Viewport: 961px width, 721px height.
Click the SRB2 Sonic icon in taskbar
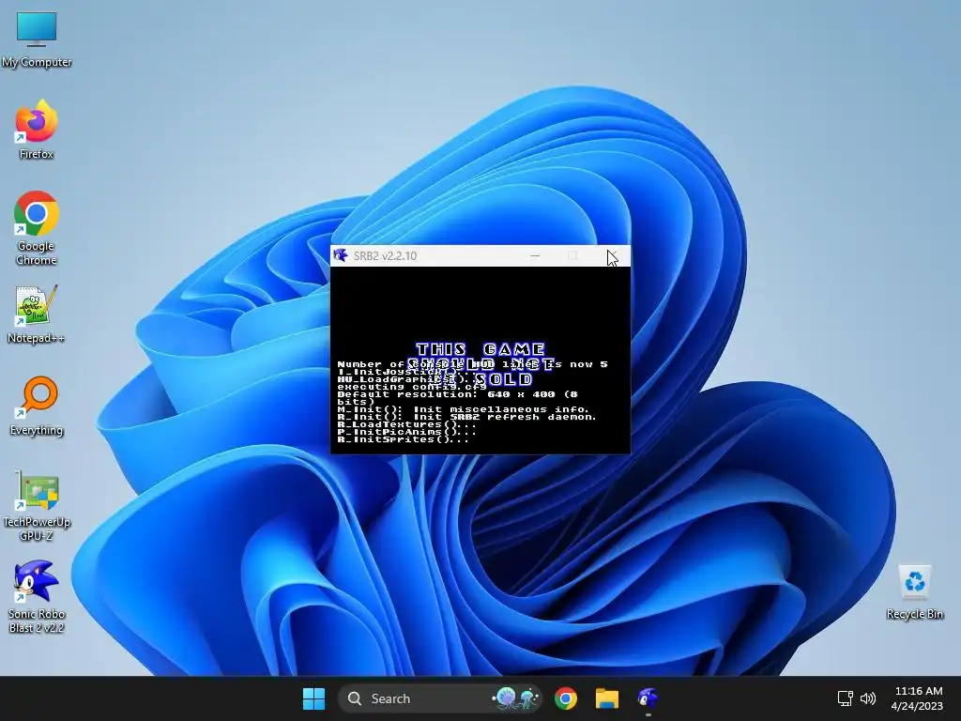tap(648, 698)
